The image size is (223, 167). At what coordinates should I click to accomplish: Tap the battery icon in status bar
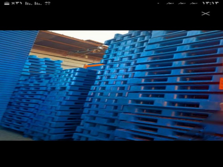(7, 3)
